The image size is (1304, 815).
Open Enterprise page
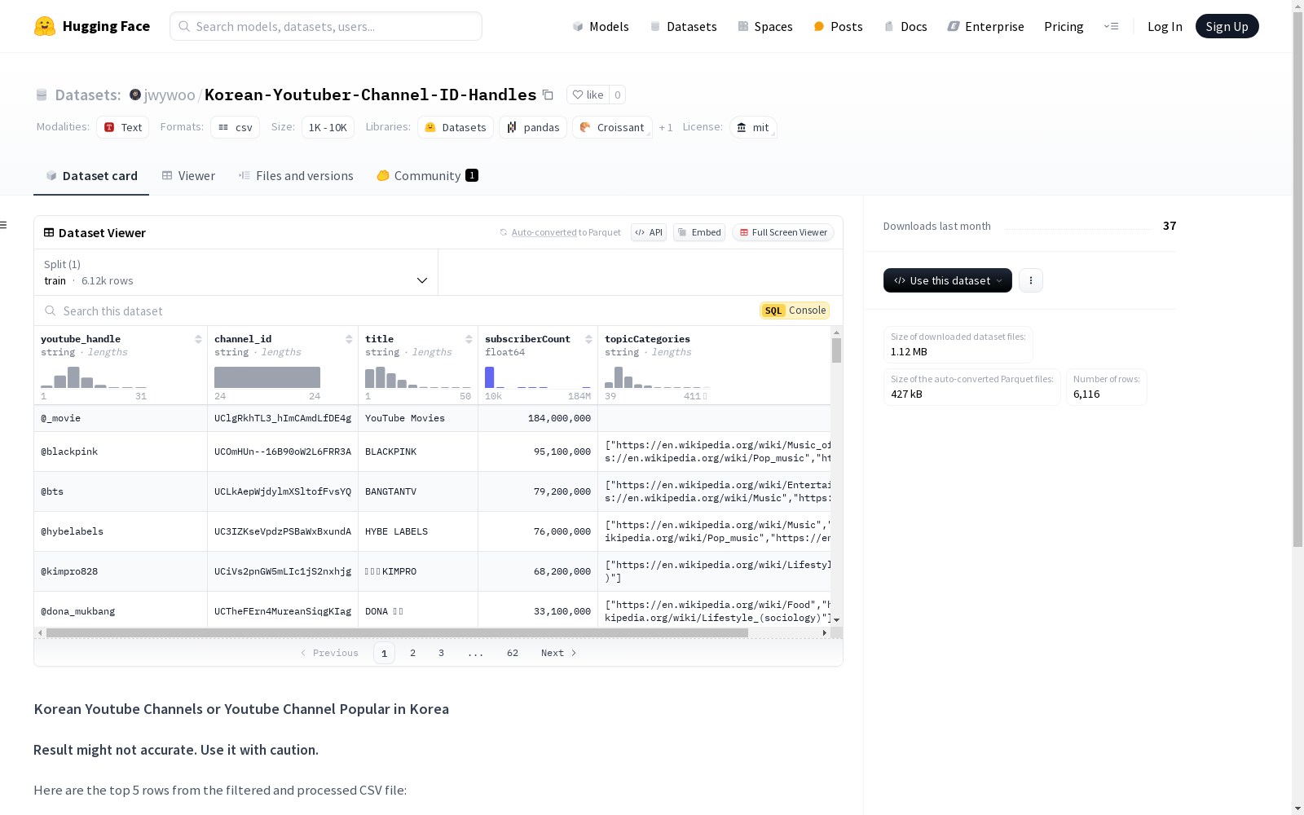pos(985,26)
